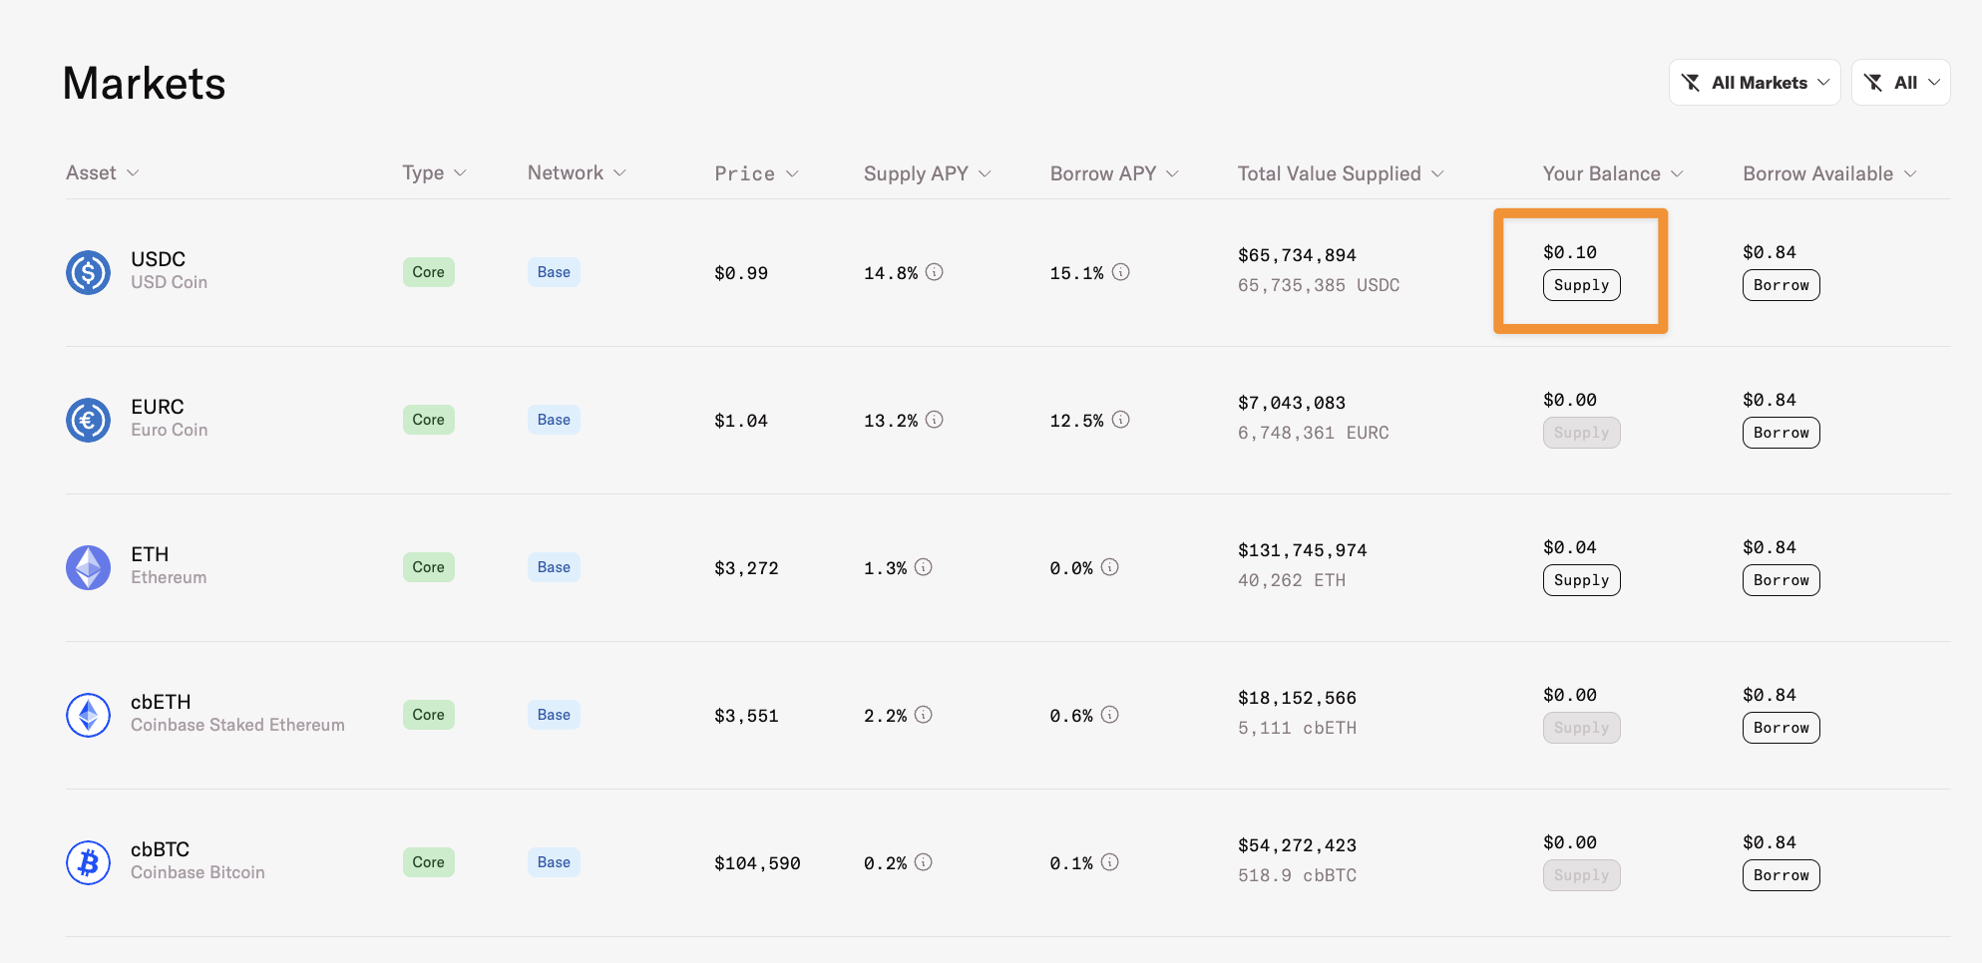This screenshot has width=1982, height=963.
Task: Click the Base network badge for cbETH
Action: coord(554,715)
